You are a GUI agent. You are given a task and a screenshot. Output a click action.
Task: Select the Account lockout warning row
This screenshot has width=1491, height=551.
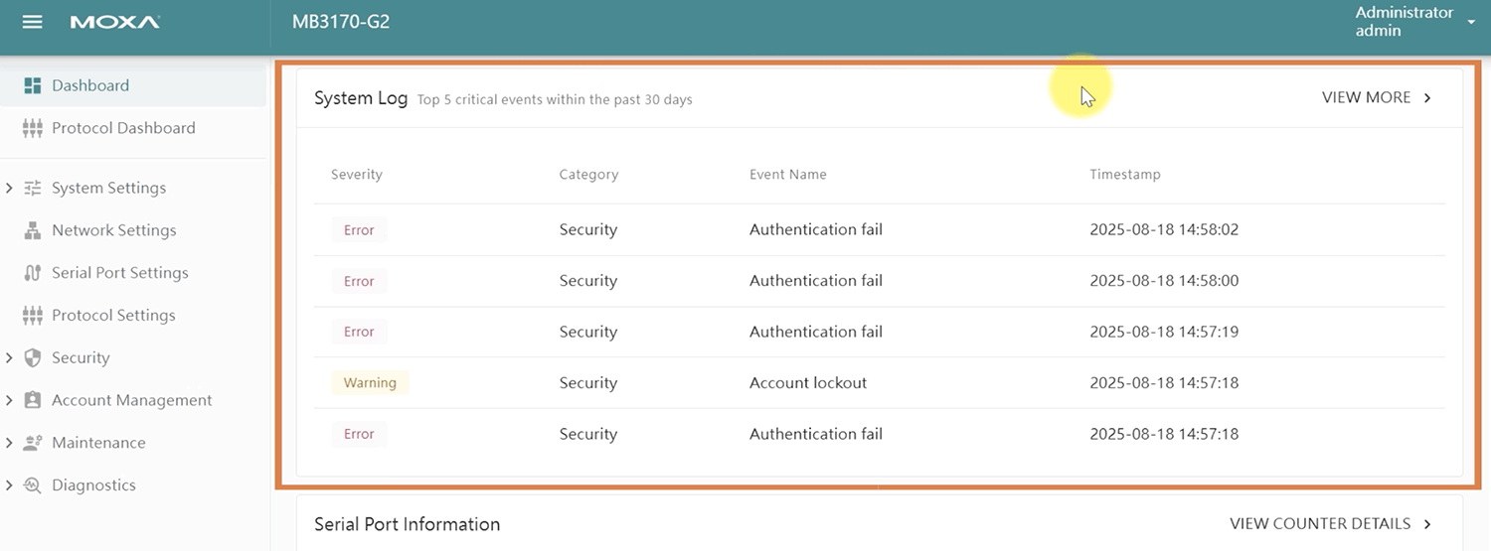808,383
